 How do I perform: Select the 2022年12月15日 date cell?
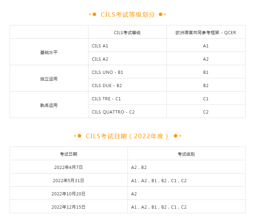[x=69, y=207]
